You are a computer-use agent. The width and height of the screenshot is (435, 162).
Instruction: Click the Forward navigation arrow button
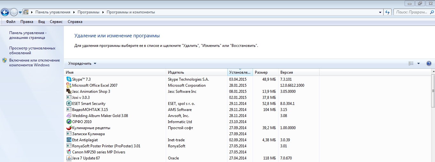point(14,12)
